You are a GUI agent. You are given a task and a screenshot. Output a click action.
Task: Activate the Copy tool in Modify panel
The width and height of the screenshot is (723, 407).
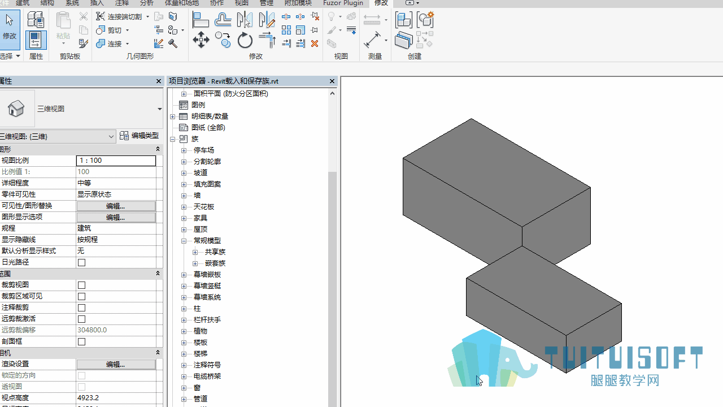[x=223, y=40]
